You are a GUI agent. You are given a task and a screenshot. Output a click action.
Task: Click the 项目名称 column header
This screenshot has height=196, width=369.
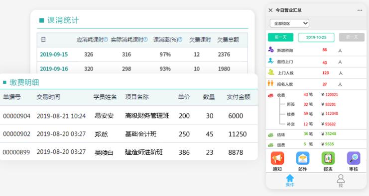tap(137, 97)
